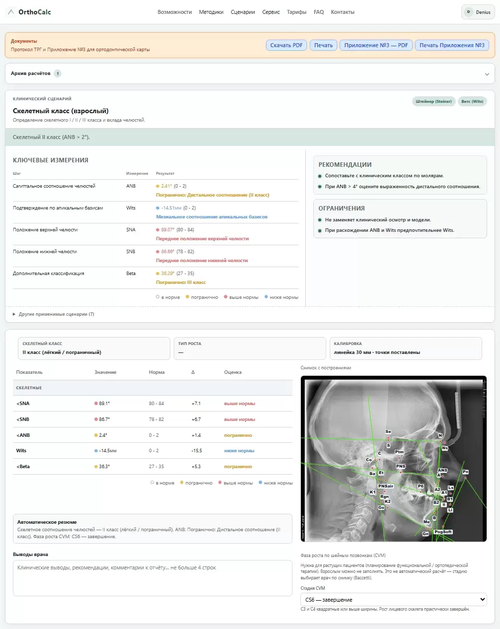The height and width of the screenshot is (629, 500).
Task: Click the Скачать PDF button
Action: (286, 45)
